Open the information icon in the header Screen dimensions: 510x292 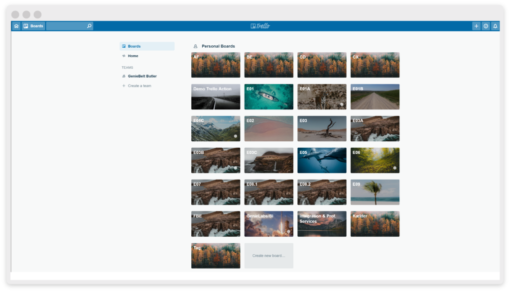[486, 25]
